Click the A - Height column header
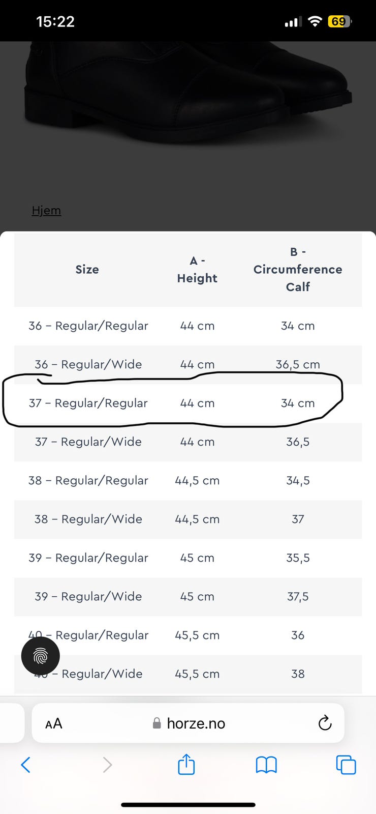 (x=197, y=269)
